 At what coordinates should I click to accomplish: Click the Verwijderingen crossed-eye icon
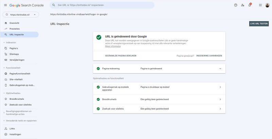[6, 60]
